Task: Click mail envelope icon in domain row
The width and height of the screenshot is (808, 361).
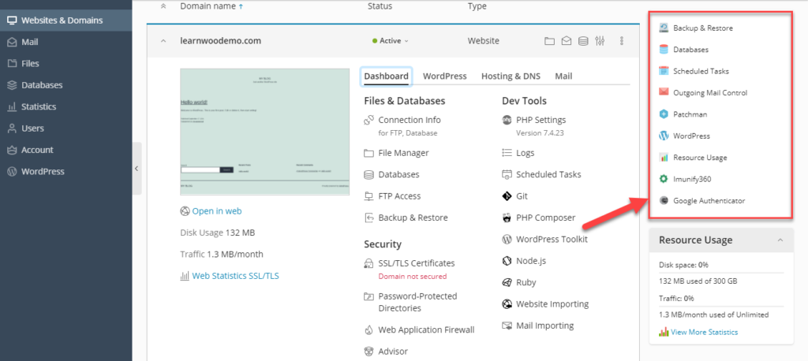Action: point(567,41)
